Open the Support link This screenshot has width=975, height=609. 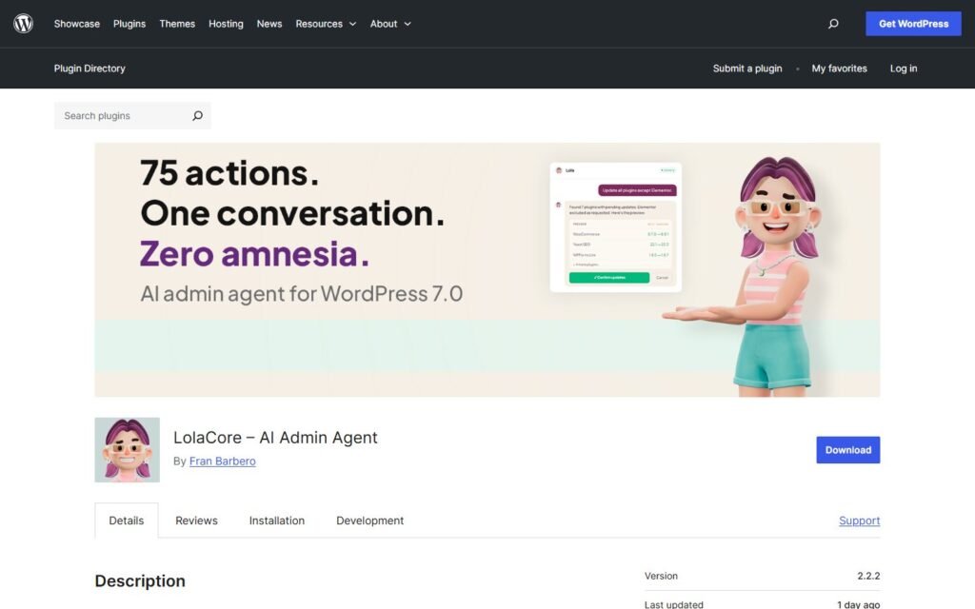[x=860, y=521]
